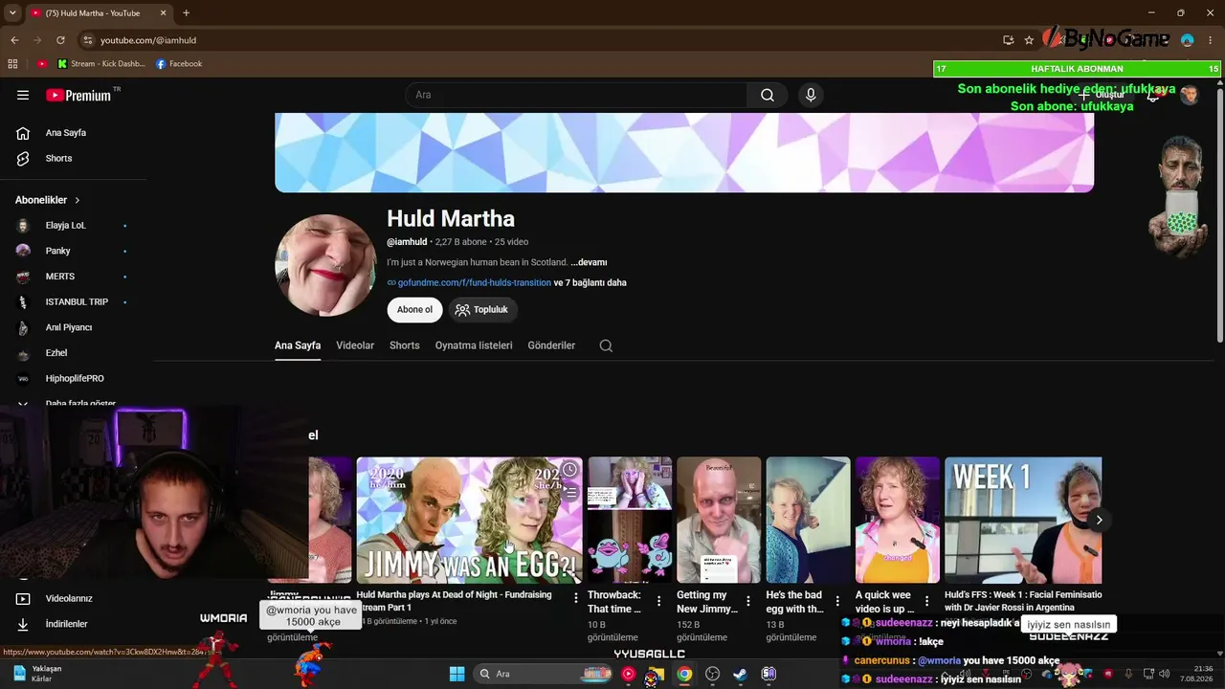Viewport: 1225px width, 689px height.
Task: Focus the YouTube search field
Action: 576,95
